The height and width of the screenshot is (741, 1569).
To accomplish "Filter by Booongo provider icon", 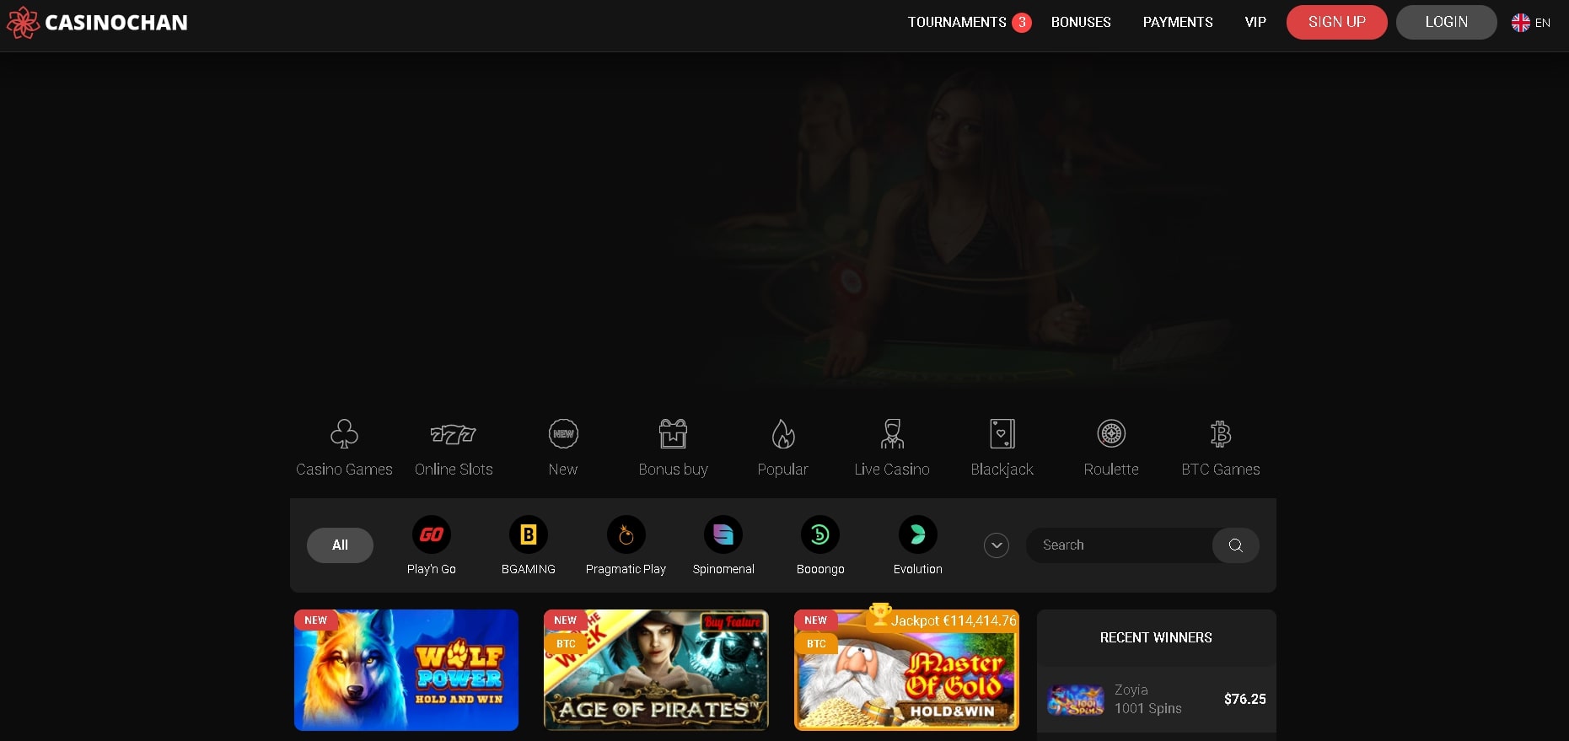I will coord(820,534).
